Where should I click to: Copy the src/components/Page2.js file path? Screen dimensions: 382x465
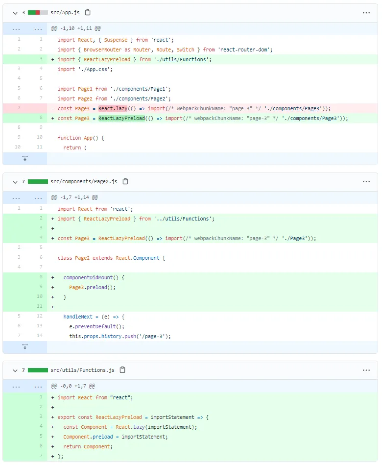125,181
